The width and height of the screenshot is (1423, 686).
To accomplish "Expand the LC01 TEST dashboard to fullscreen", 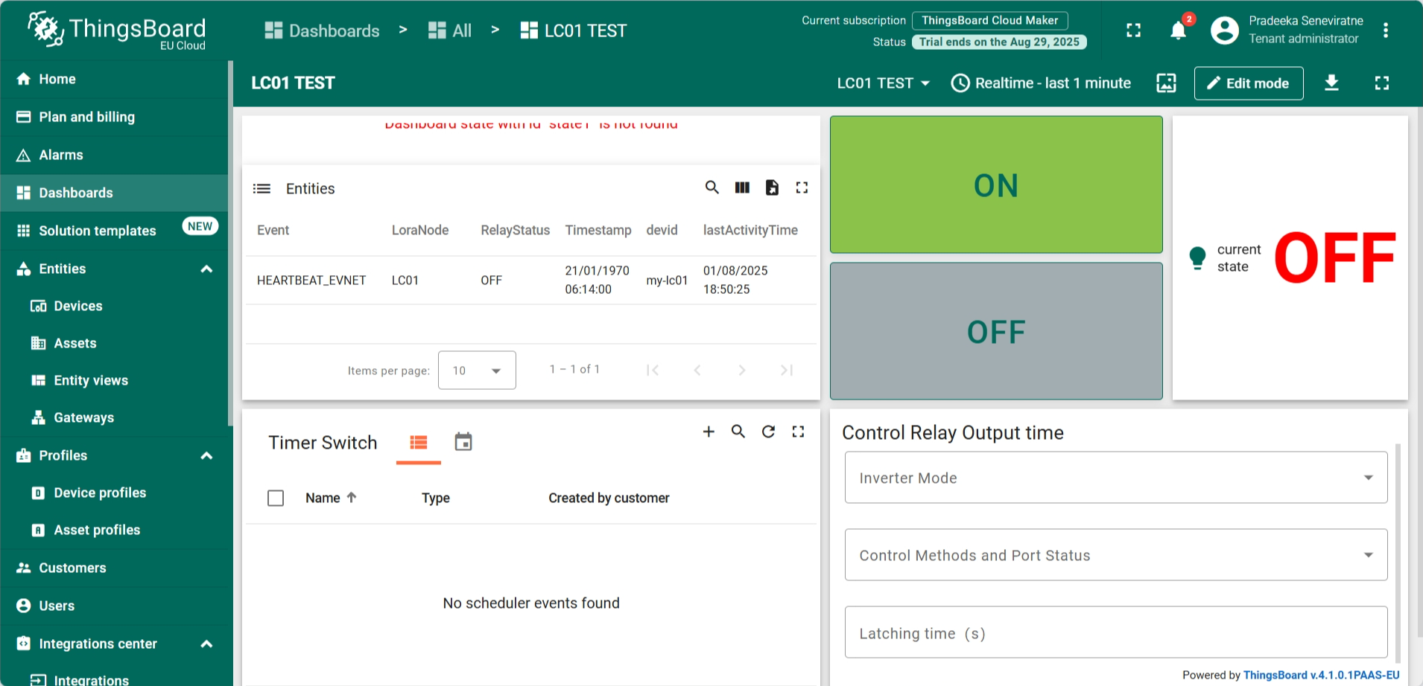I will (1382, 83).
